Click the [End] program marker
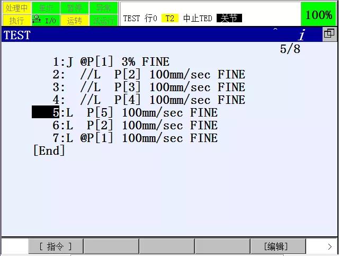The height and width of the screenshot is (256, 339). pyautogui.click(x=49, y=151)
